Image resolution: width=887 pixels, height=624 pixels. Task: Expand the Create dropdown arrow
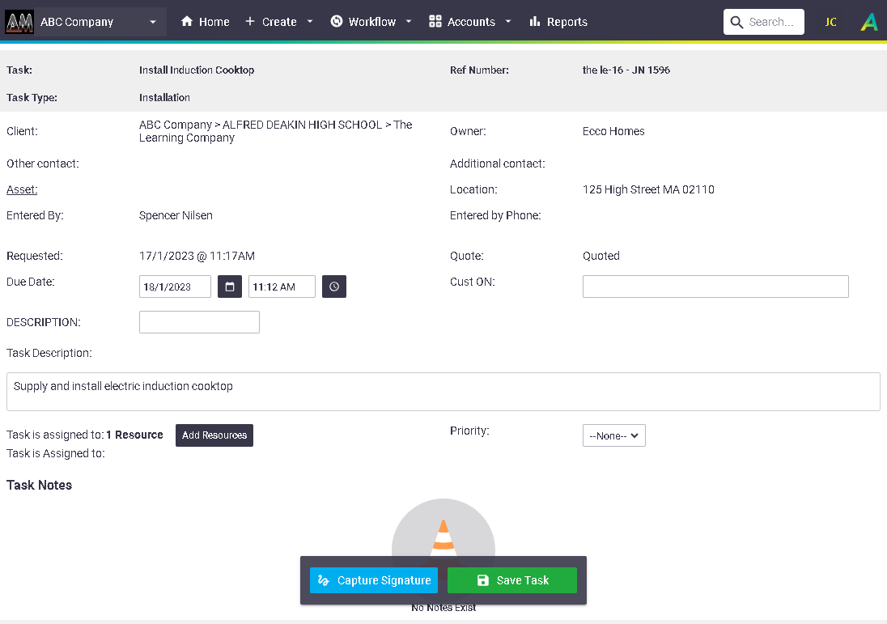tap(309, 22)
